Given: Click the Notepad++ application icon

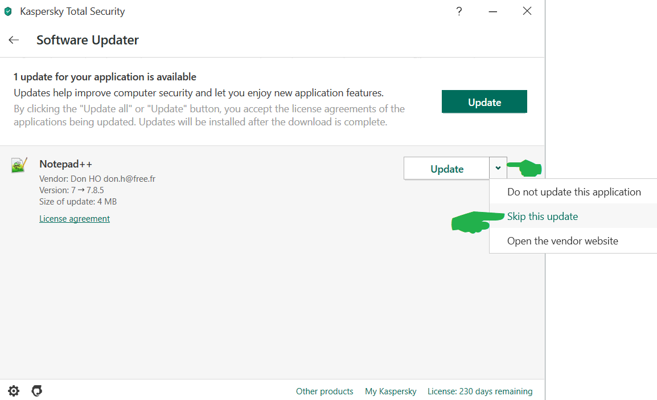Looking at the screenshot, I should pyautogui.click(x=19, y=165).
